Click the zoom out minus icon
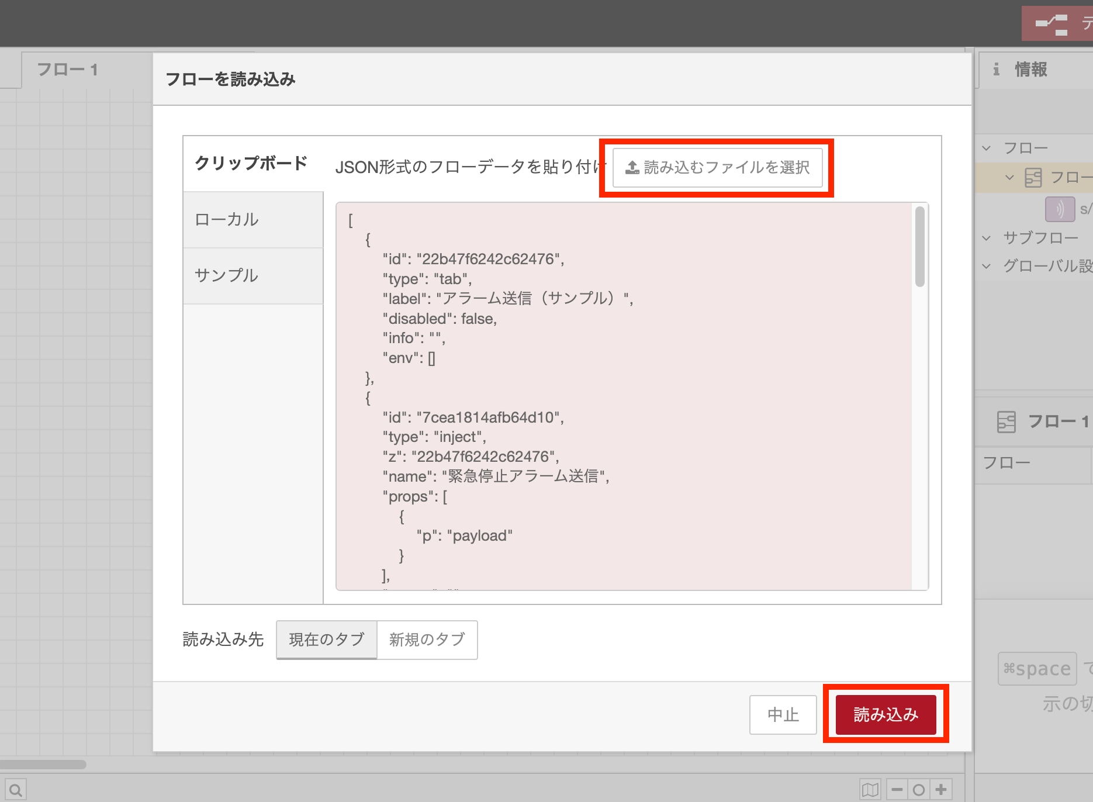The width and height of the screenshot is (1093, 802). pyautogui.click(x=897, y=790)
